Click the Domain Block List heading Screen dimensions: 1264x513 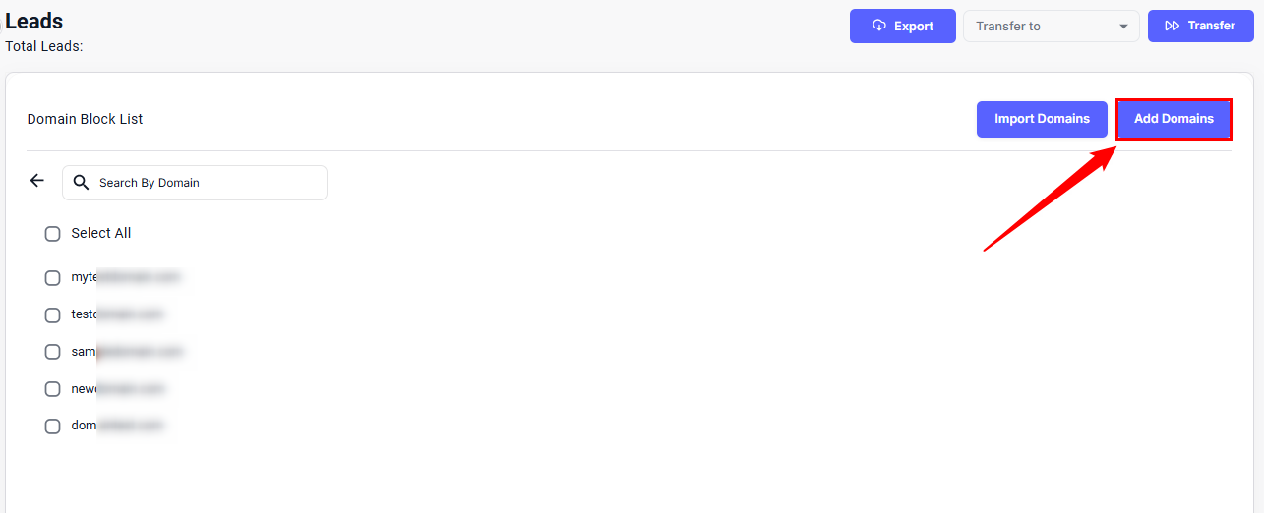[85, 119]
